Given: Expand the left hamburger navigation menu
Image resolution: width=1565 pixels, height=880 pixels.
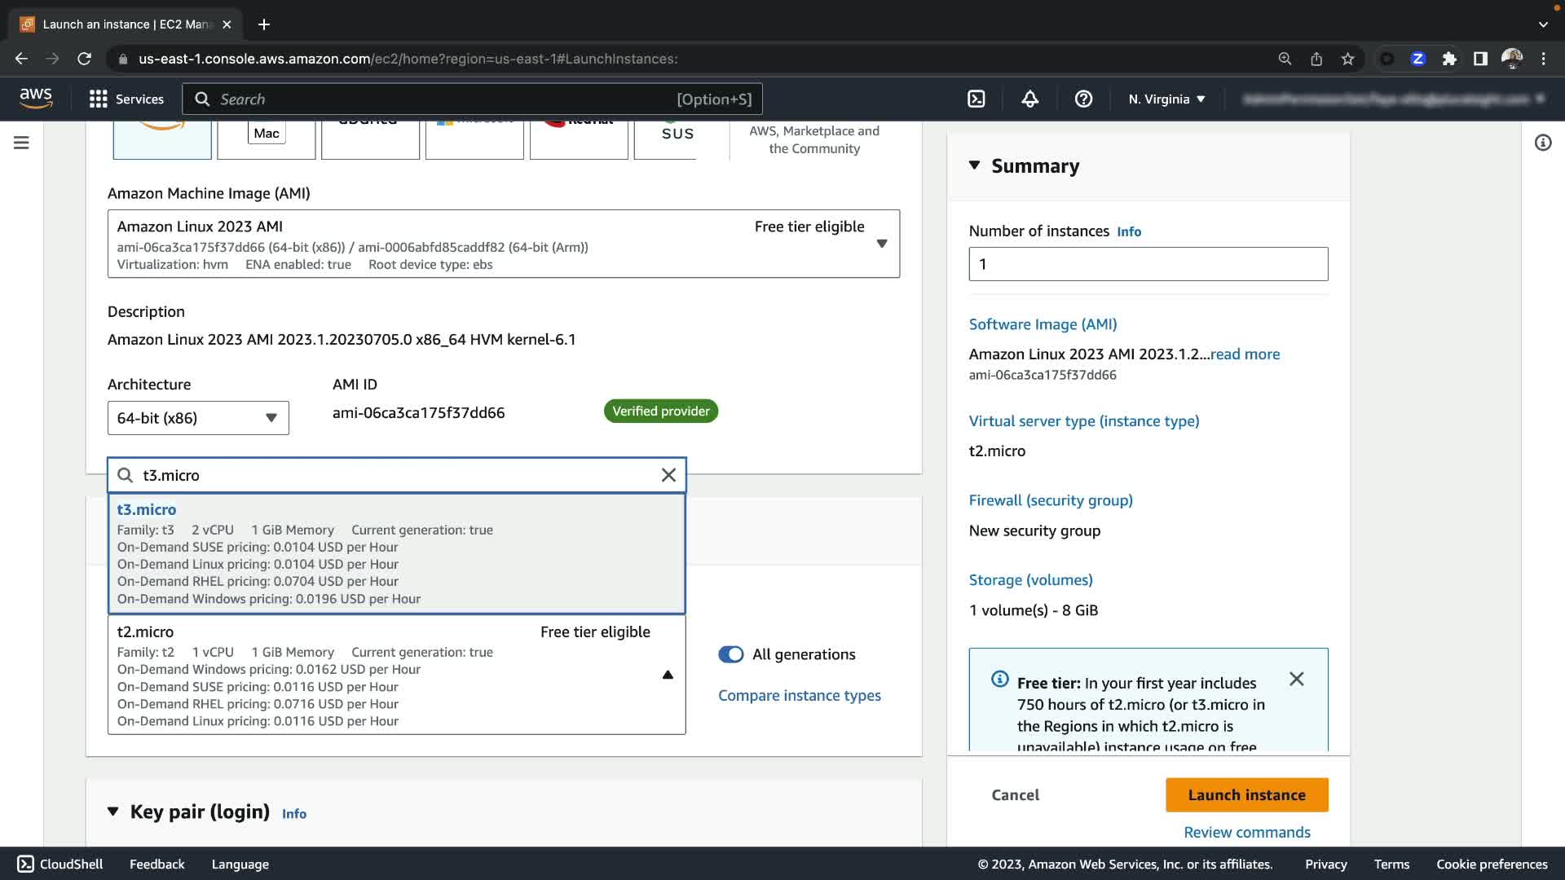Looking at the screenshot, I should click(22, 143).
